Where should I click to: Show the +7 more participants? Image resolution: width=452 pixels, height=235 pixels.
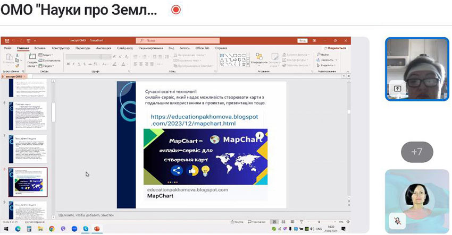[417, 152]
